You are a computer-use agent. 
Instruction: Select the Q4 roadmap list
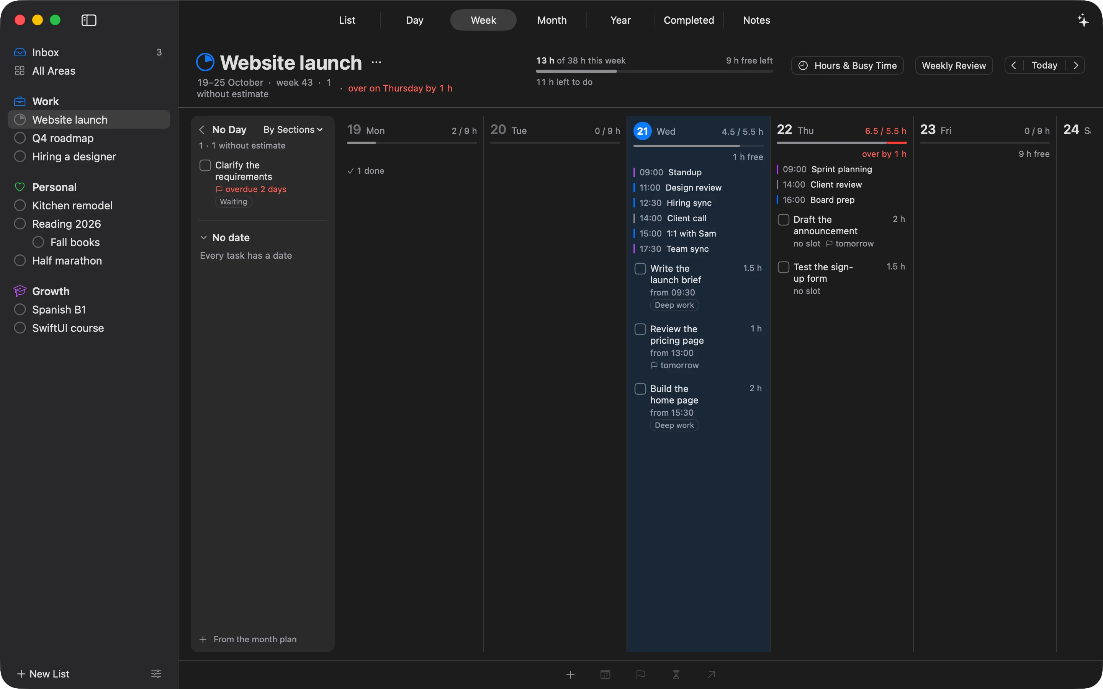89,138
